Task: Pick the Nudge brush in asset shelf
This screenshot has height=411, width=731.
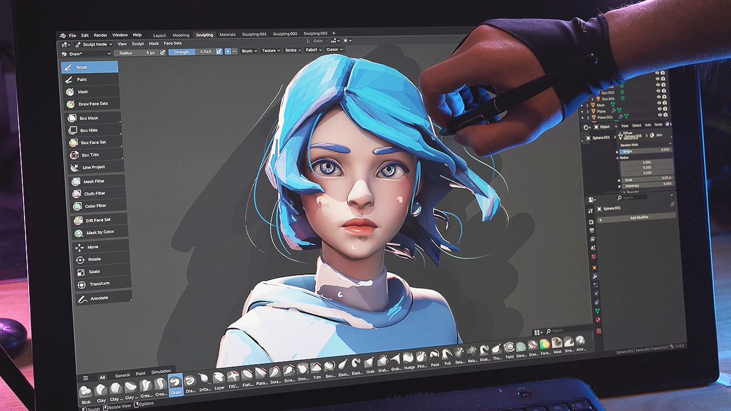Action: [x=409, y=360]
